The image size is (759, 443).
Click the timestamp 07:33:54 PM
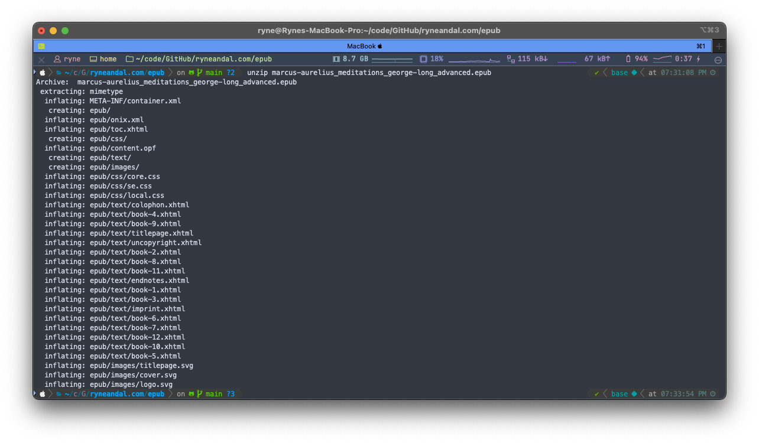coord(683,394)
